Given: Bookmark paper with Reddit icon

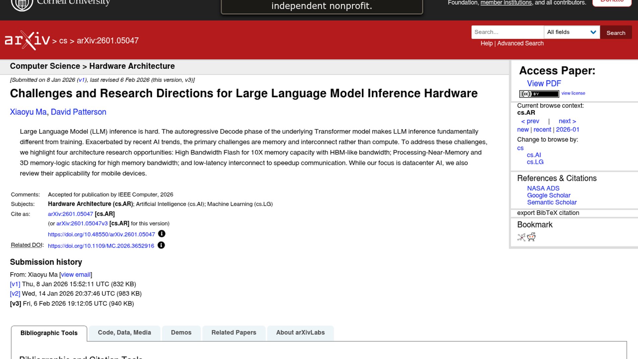Looking at the screenshot, I should [531, 237].
